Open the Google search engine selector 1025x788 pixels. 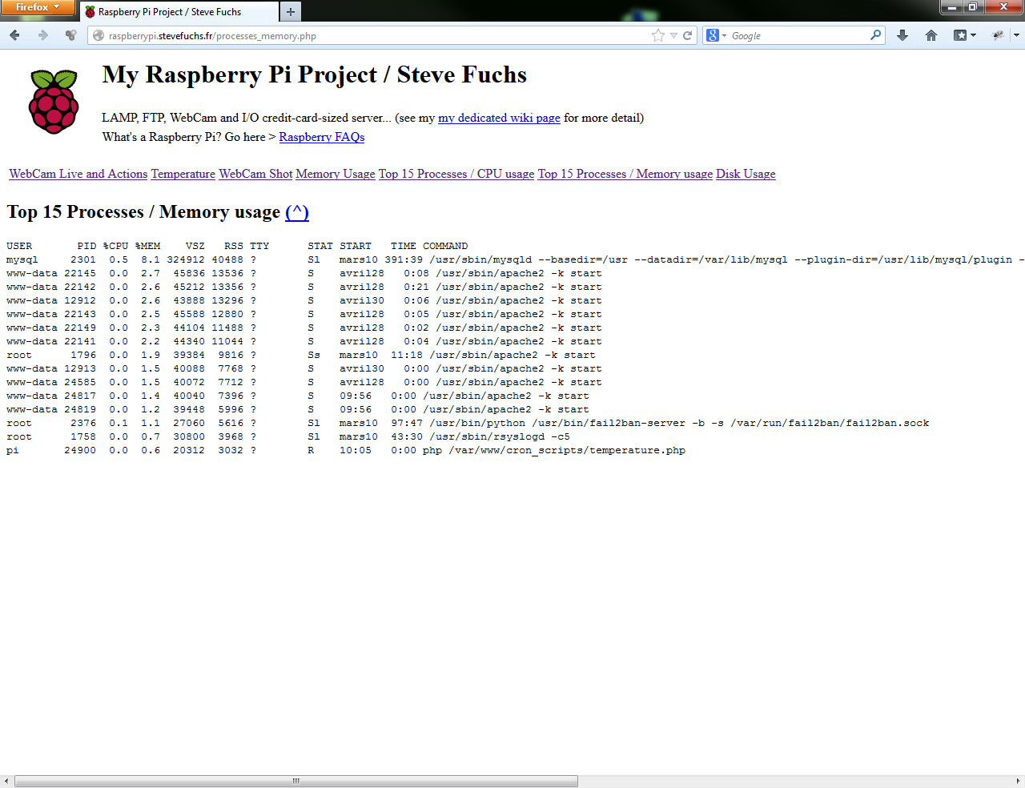(x=716, y=35)
